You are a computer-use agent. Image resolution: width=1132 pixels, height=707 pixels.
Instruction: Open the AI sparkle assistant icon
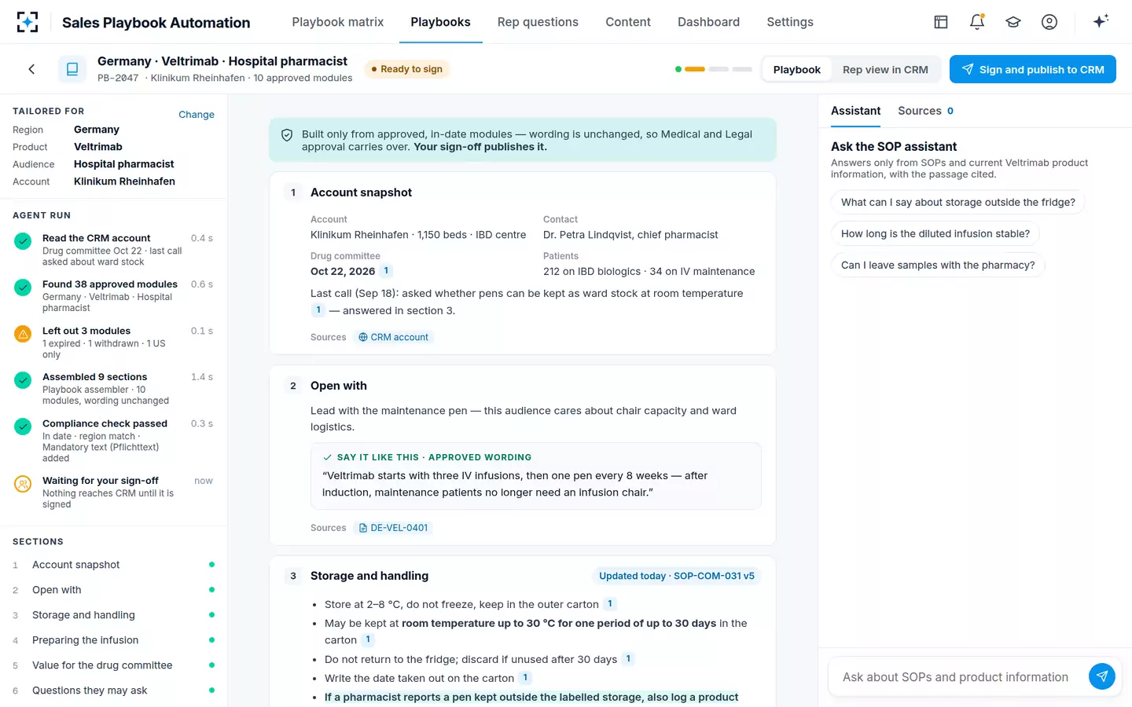click(x=1101, y=21)
